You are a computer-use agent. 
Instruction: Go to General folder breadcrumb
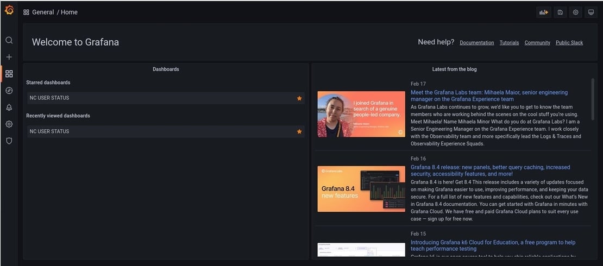tap(43, 12)
